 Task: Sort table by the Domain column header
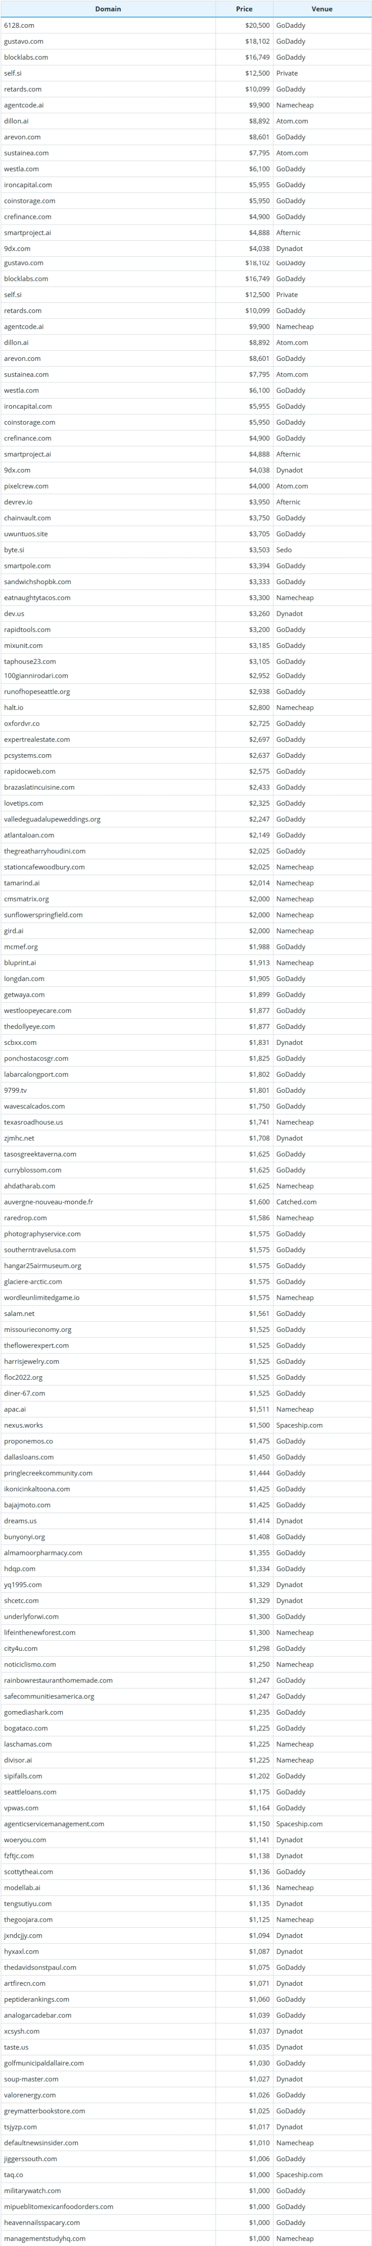108,9
